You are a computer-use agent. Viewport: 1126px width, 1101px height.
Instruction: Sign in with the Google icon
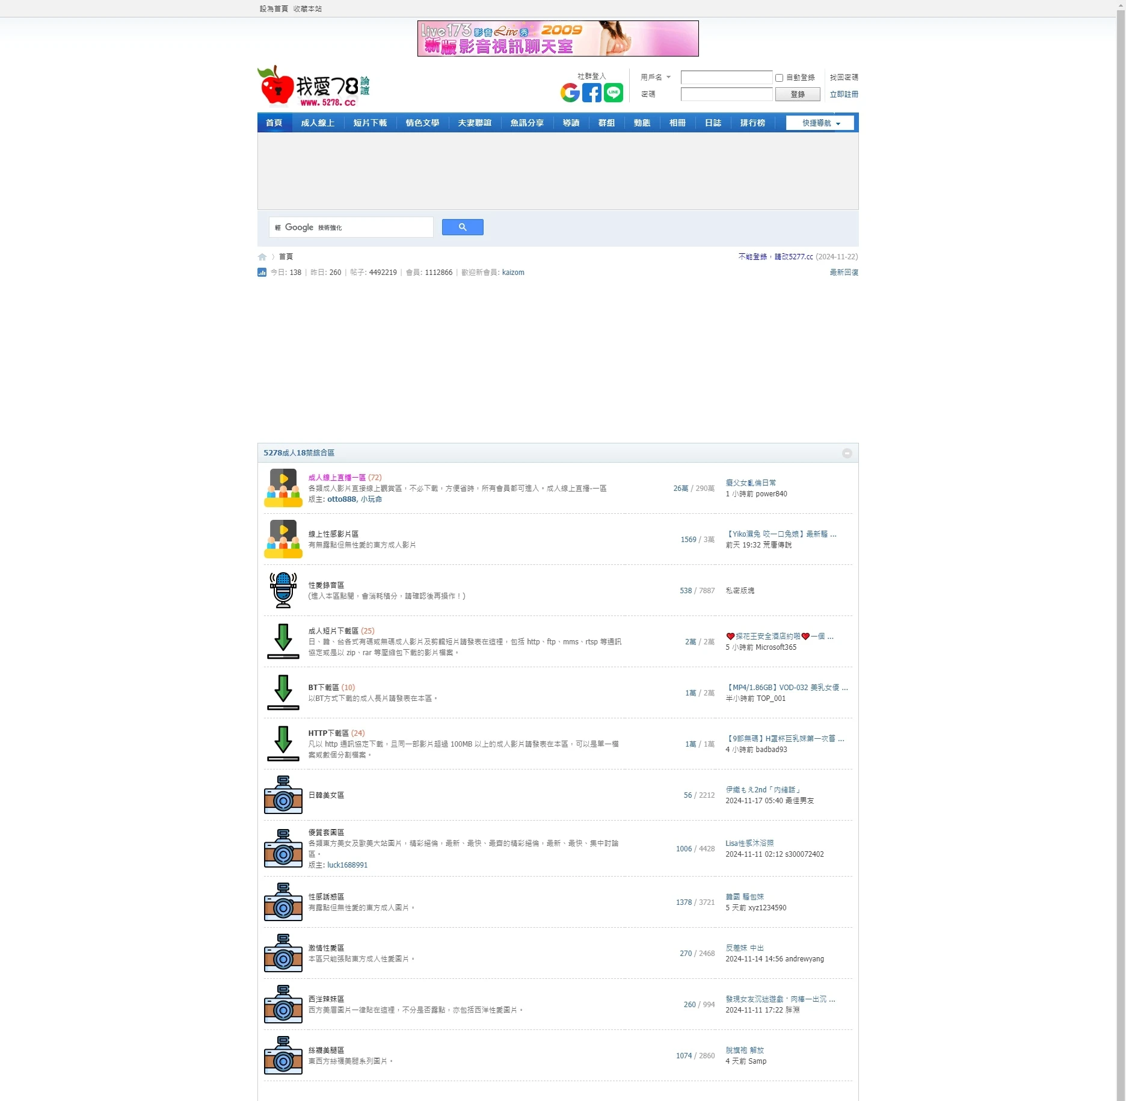tap(570, 93)
